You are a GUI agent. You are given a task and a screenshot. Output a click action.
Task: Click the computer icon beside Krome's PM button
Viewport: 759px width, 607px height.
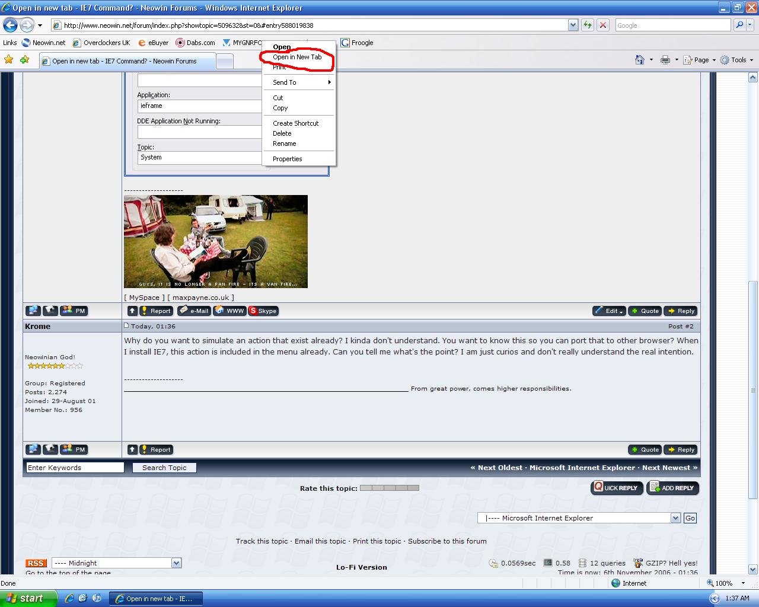pyautogui.click(x=33, y=449)
